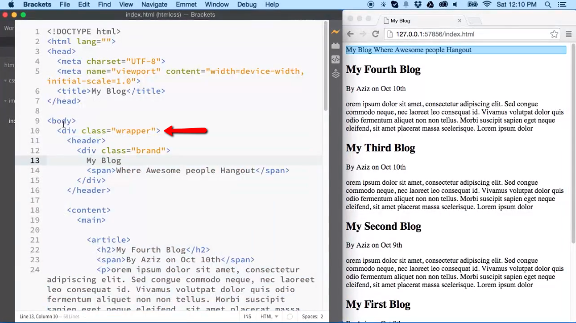Click the lint status circle indicator

coord(289,316)
